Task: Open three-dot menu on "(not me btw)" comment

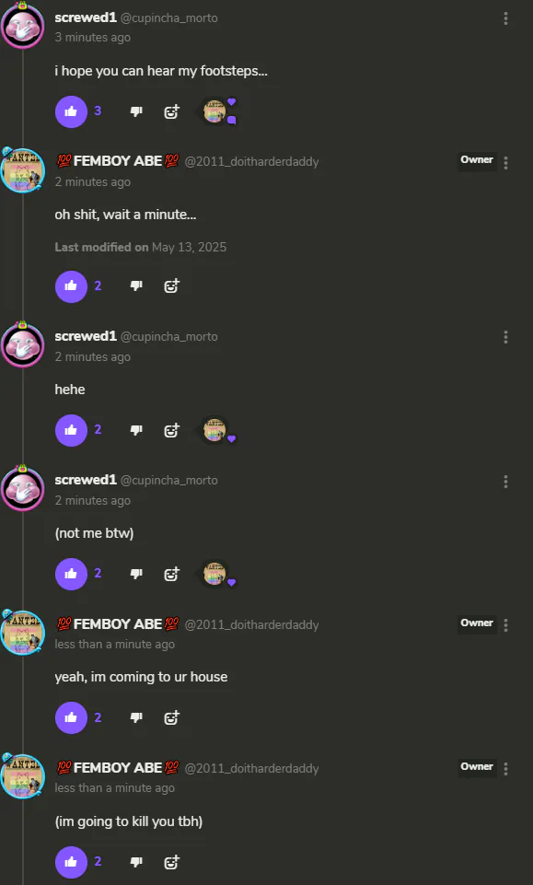Action: click(505, 482)
